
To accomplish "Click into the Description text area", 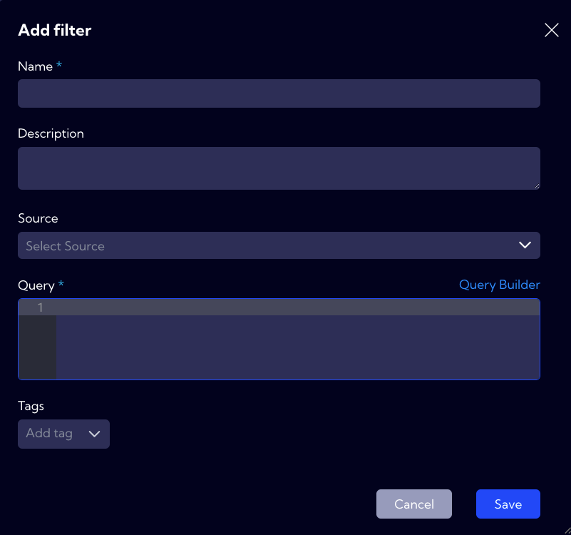I will (x=279, y=168).
